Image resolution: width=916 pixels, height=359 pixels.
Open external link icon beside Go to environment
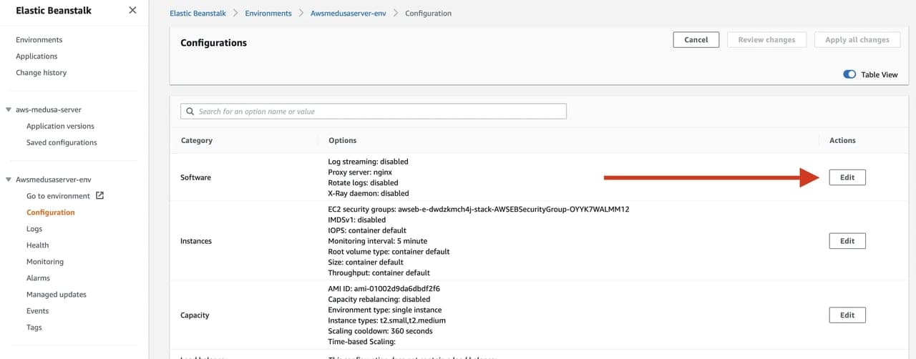point(100,195)
